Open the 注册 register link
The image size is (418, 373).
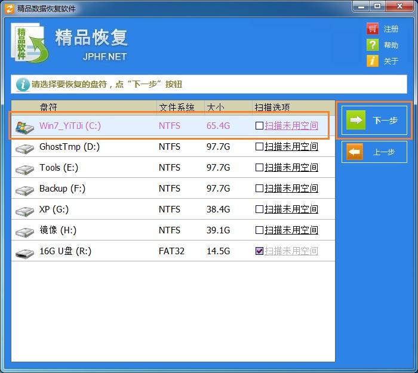pos(391,29)
